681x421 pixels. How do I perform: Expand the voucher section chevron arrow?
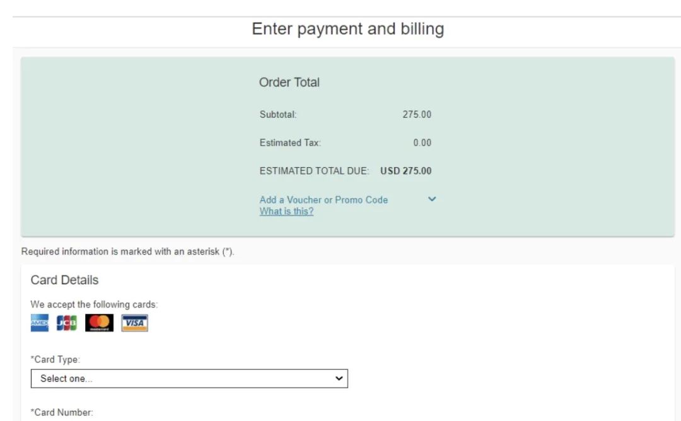(432, 199)
